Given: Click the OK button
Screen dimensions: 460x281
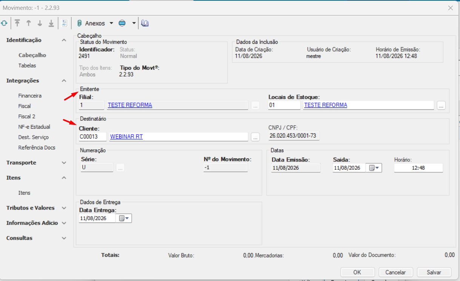Looking at the screenshot, I should tap(357, 272).
